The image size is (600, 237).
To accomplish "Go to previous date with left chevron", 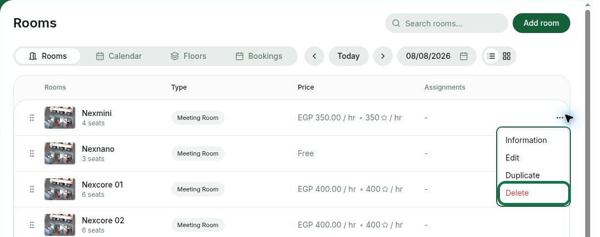I will coord(314,56).
